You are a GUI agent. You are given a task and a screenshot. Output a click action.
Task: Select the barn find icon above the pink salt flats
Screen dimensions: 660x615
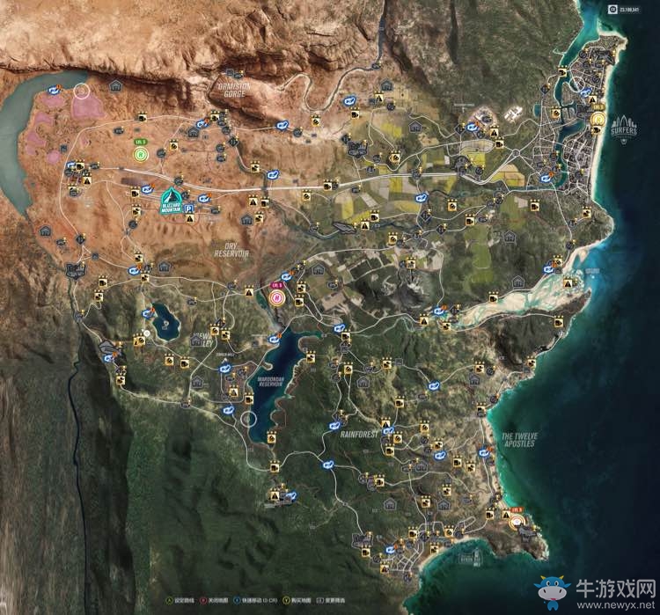(115, 87)
